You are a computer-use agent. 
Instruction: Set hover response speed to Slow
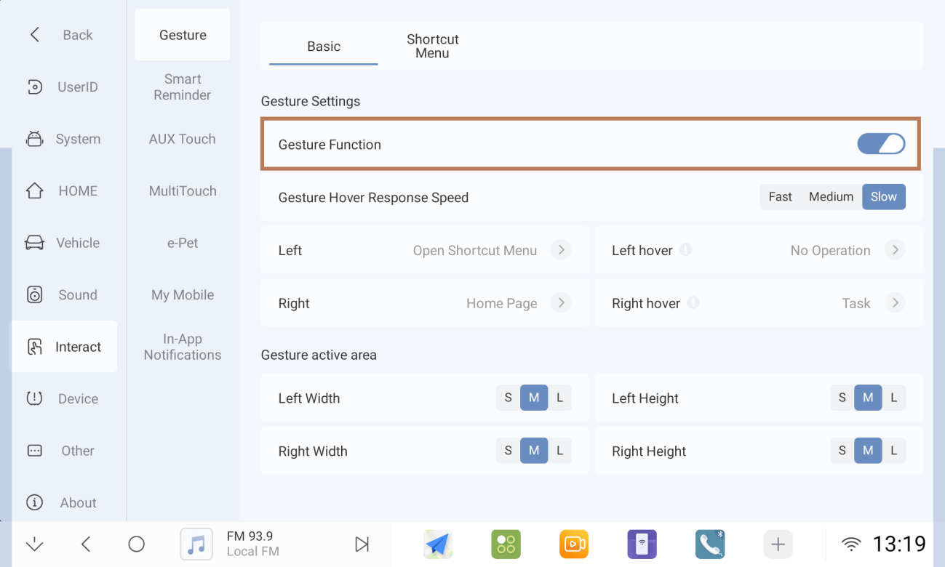click(x=884, y=197)
